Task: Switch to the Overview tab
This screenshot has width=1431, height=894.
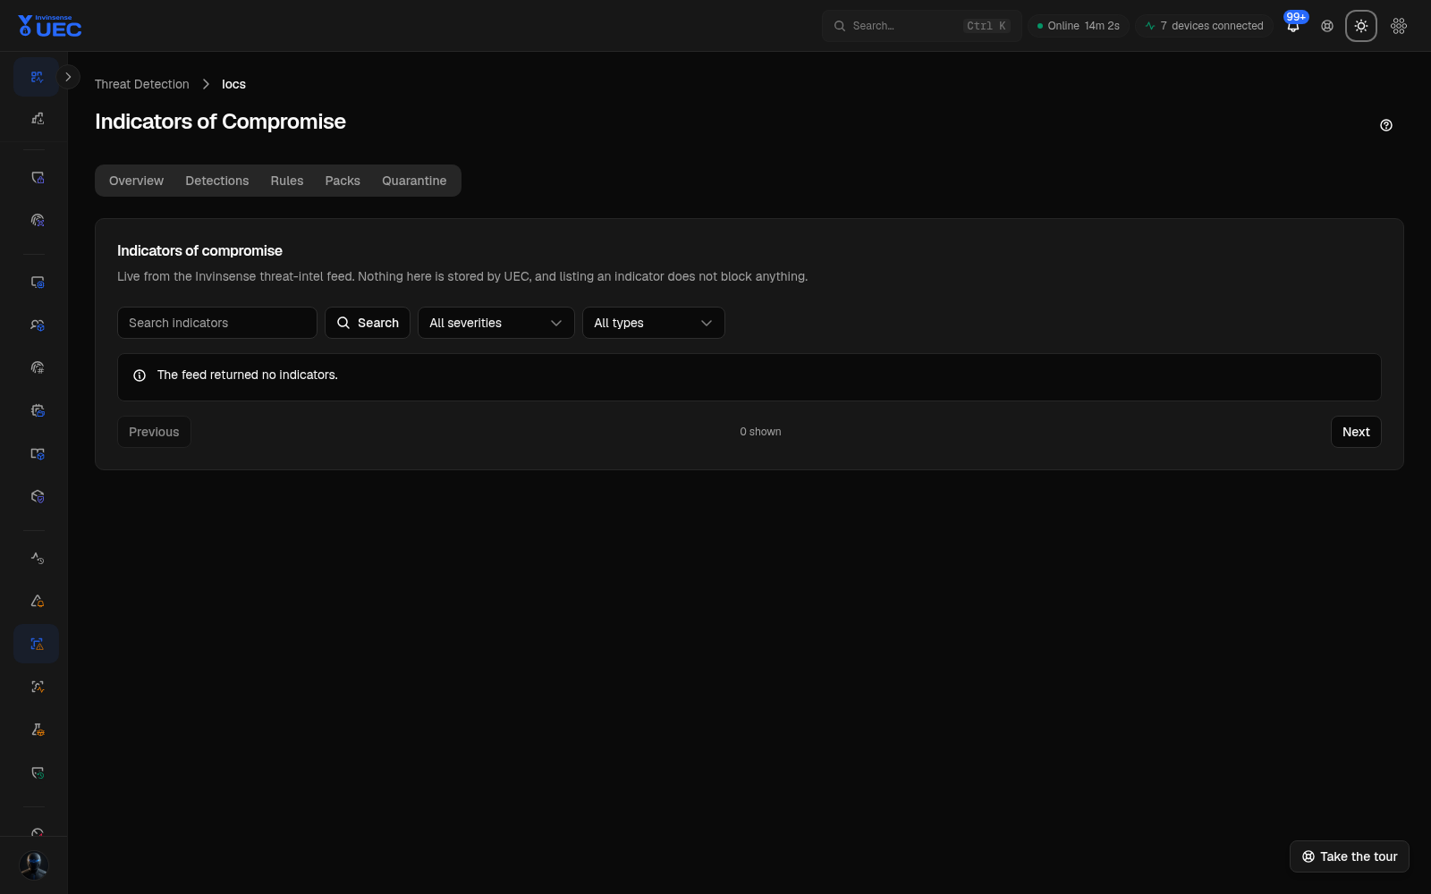Action: (x=136, y=181)
